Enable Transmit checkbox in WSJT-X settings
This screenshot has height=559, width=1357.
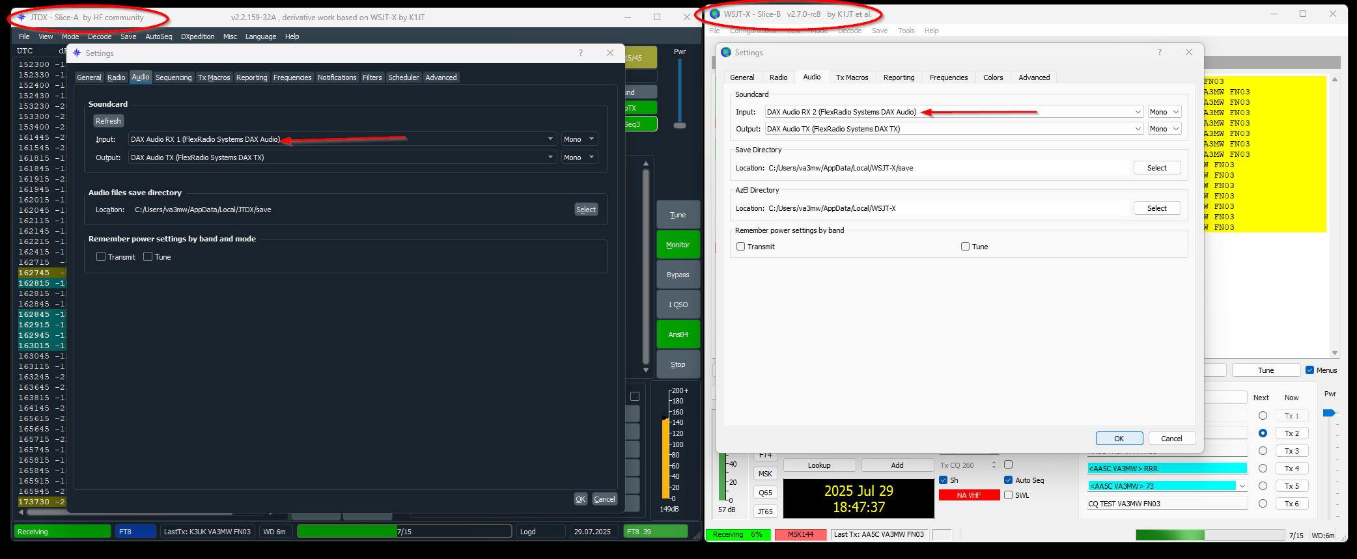coord(740,247)
